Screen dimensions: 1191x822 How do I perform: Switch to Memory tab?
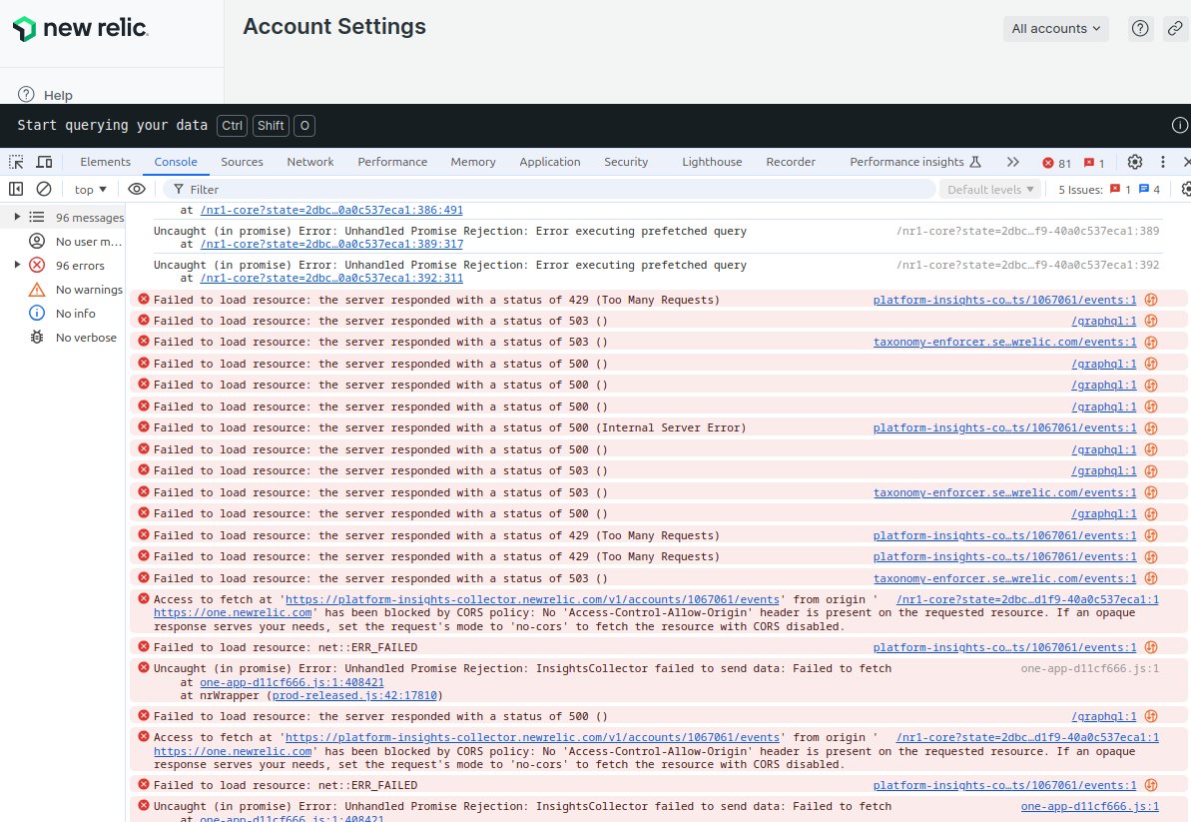tap(472, 162)
